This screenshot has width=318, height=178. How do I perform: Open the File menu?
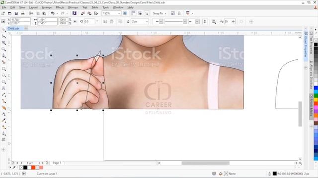pyautogui.click(x=4, y=7)
